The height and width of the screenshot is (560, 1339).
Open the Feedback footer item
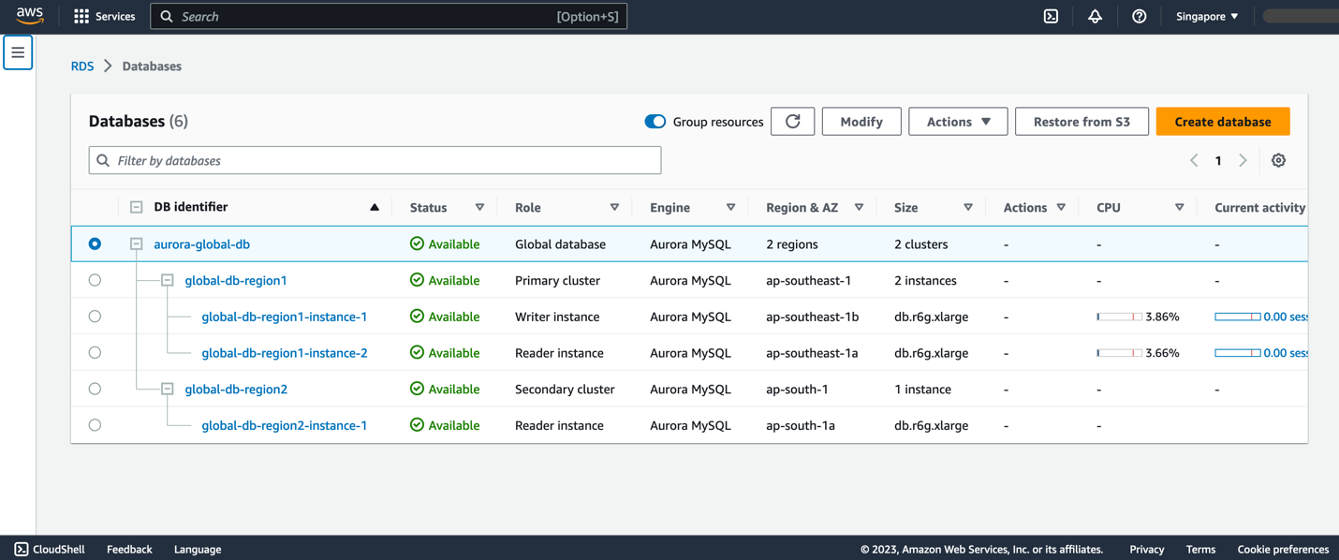click(129, 549)
